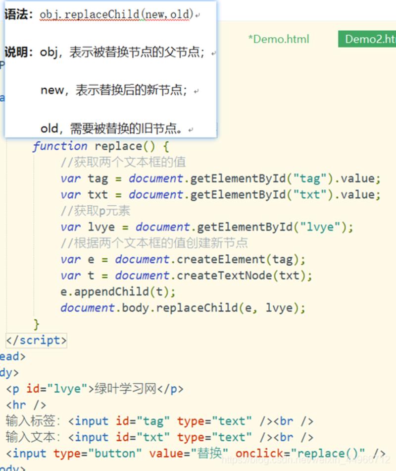
Task: Click the popup line 'old, 需要被替换的旧节点'
Action: [111, 128]
